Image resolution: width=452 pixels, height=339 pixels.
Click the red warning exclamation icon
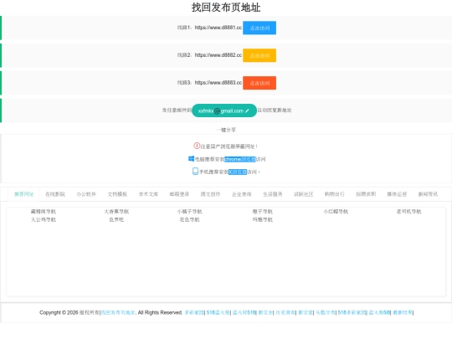(x=197, y=146)
